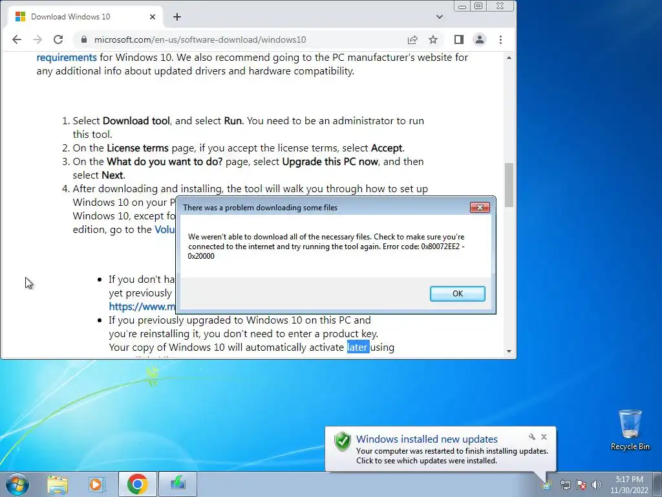Switch to Chrome on the taskbar
Image resolution: width=662 pixels, height=497 pixels.
138,484
